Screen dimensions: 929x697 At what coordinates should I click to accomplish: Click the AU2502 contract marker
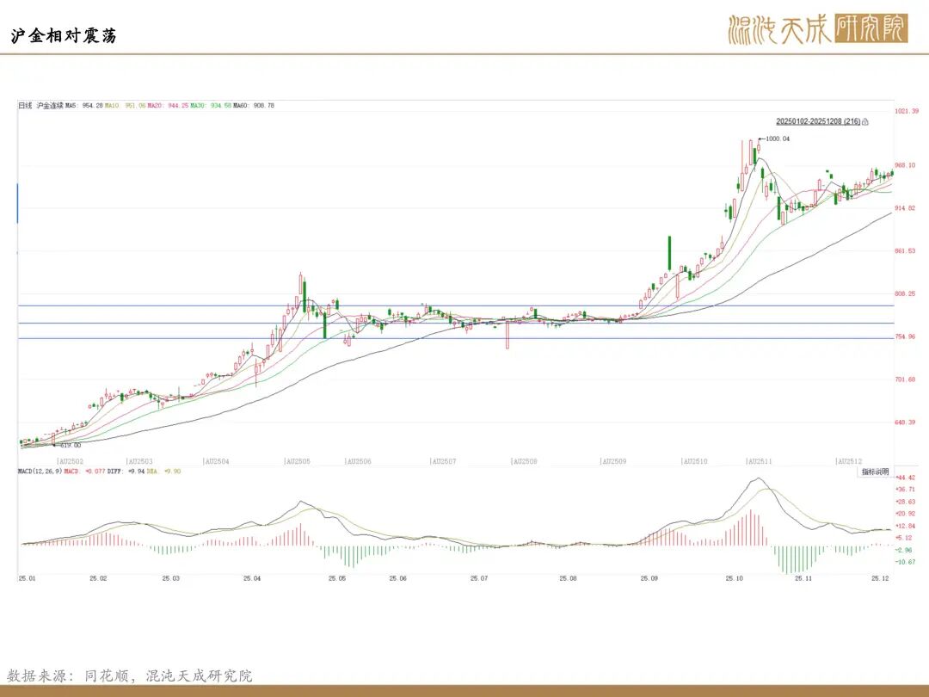click(x=71, y=461)
